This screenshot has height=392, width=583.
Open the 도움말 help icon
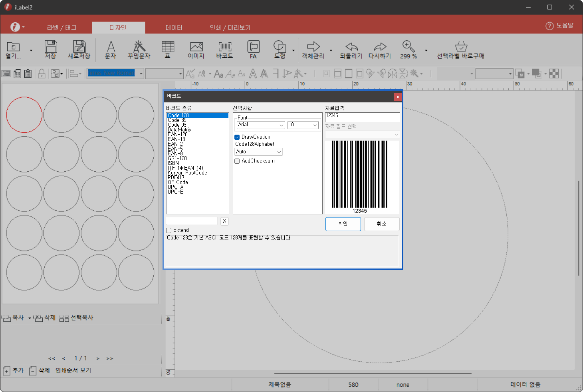point(549,26)
